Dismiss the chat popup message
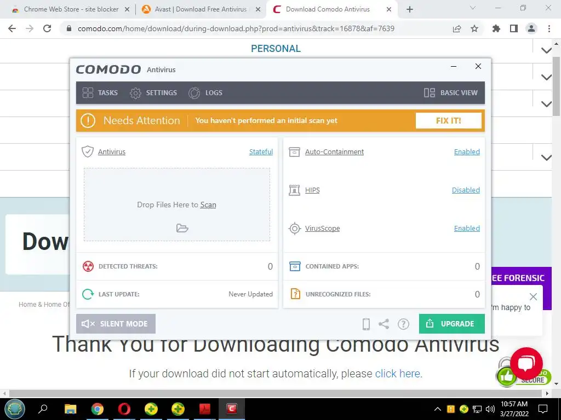This screenshot has height=420, width=561. click(533, 297)
